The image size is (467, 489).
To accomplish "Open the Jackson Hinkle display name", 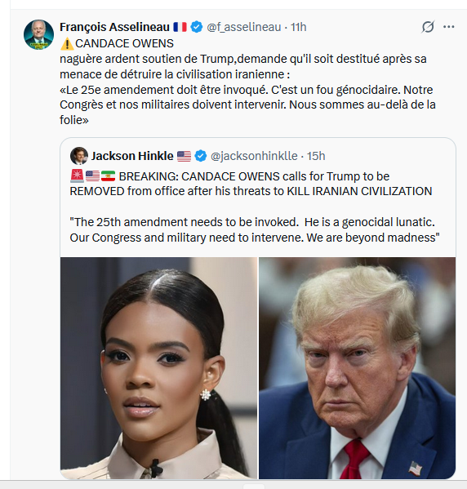I will point(132,156).
